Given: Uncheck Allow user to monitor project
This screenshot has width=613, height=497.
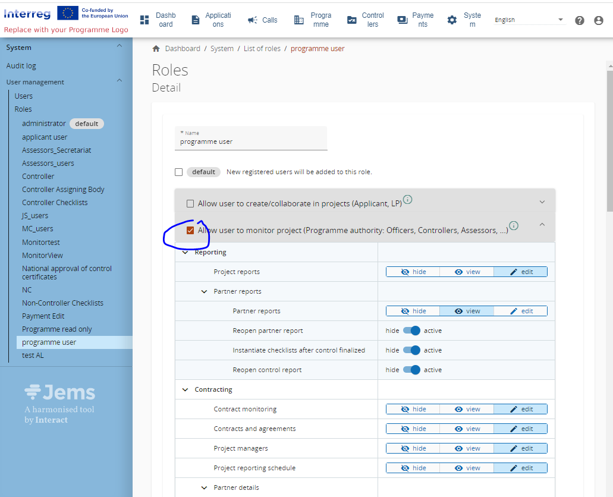Looking at the screenshot, I should point(190,231).
